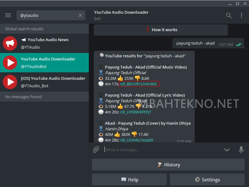Click clock icon beside 4m 20s
Image resolution: width=249 pixels, height=187 pixels.
101,112
